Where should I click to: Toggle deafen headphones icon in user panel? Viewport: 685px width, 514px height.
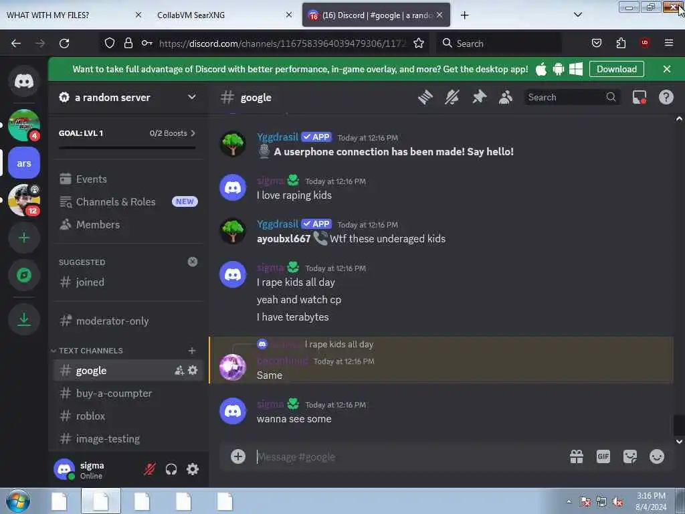point(171,469)
